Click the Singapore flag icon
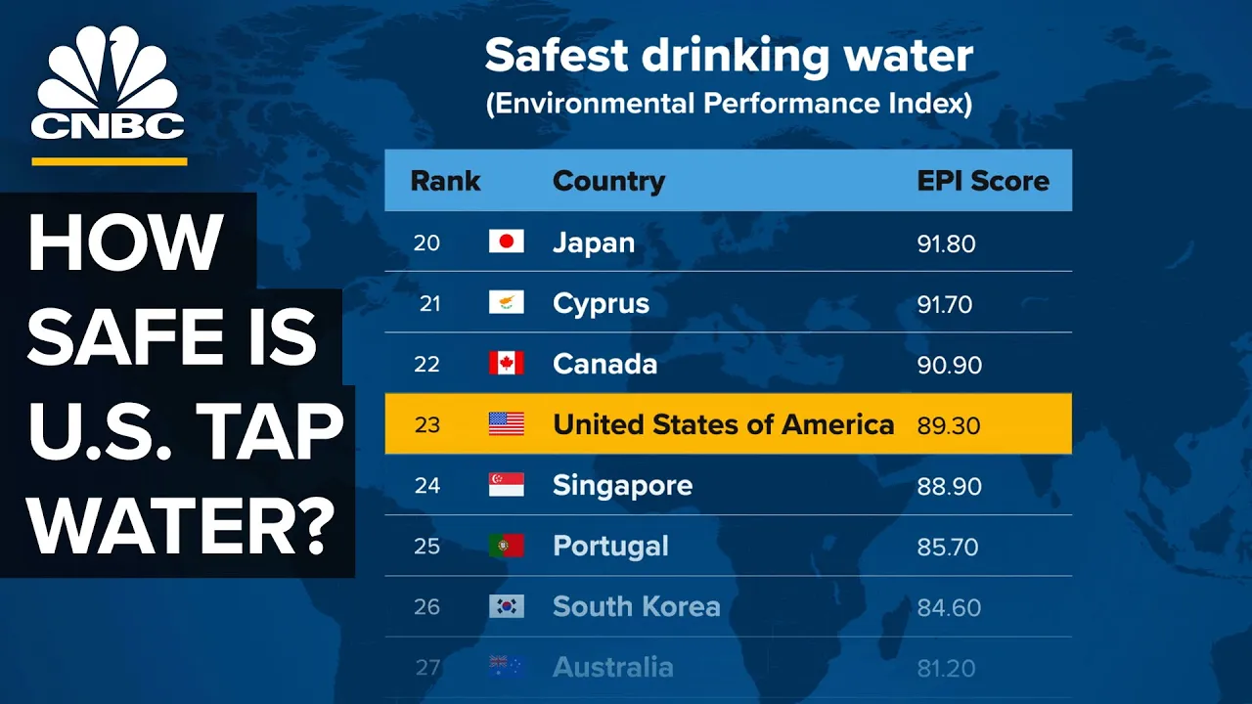Image resolution: width=1252 pixels, height=704 pixels. coord(506,485)
